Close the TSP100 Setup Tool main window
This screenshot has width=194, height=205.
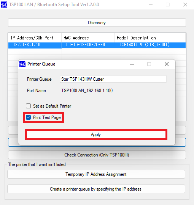(x=185, y=5)
